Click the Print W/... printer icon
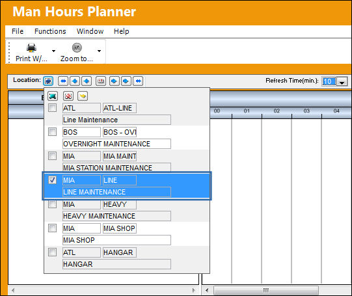 pyautogui.click(x=31, y=47)
